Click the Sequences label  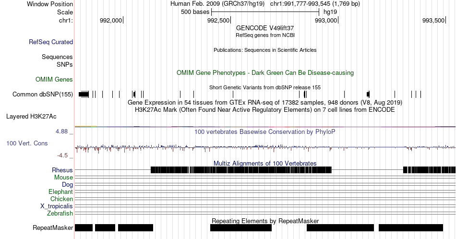click(57, 57)
